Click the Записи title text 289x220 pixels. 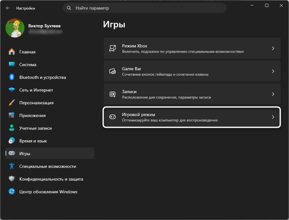[x=129, y=92]
